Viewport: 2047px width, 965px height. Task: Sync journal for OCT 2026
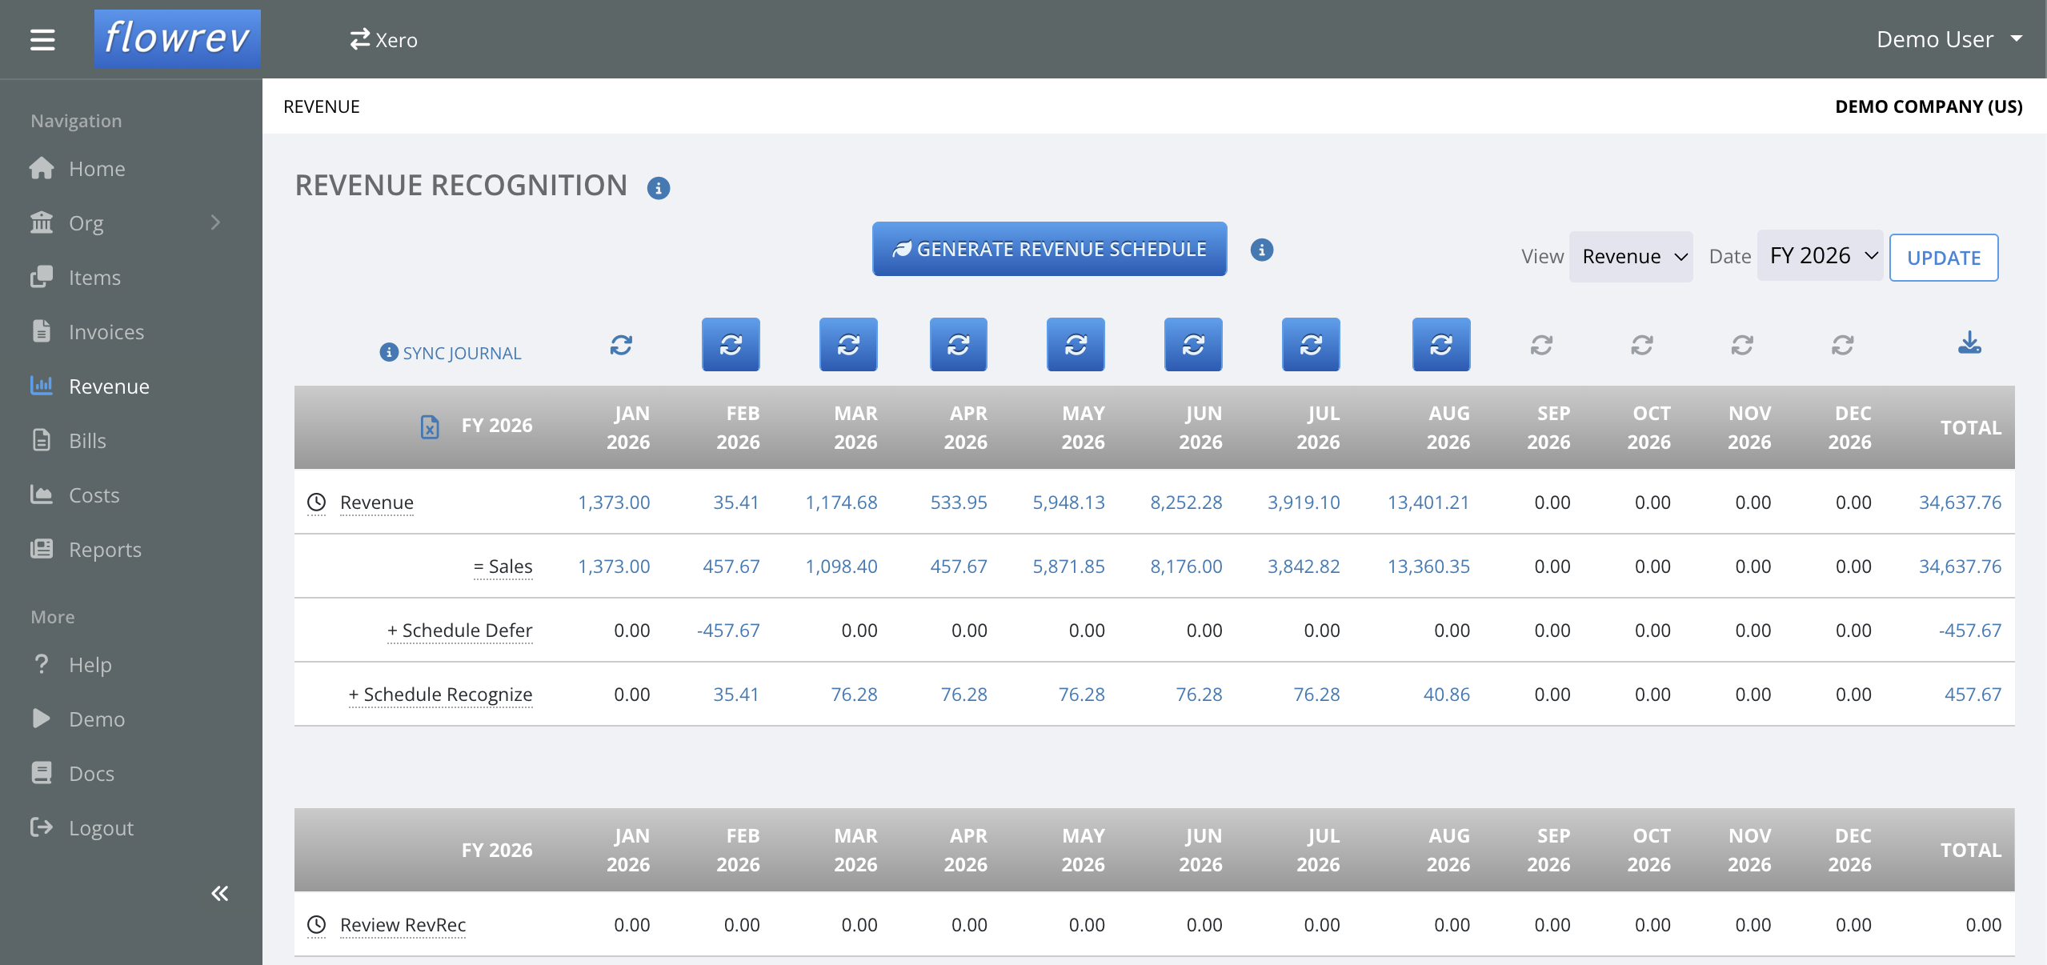click(x=1642, y=345)
